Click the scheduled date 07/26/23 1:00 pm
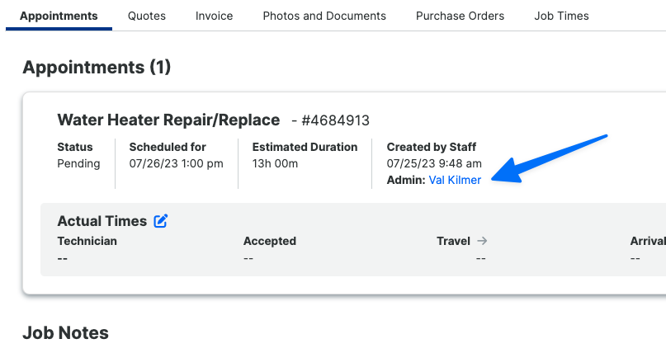 [x=176, y=163]
